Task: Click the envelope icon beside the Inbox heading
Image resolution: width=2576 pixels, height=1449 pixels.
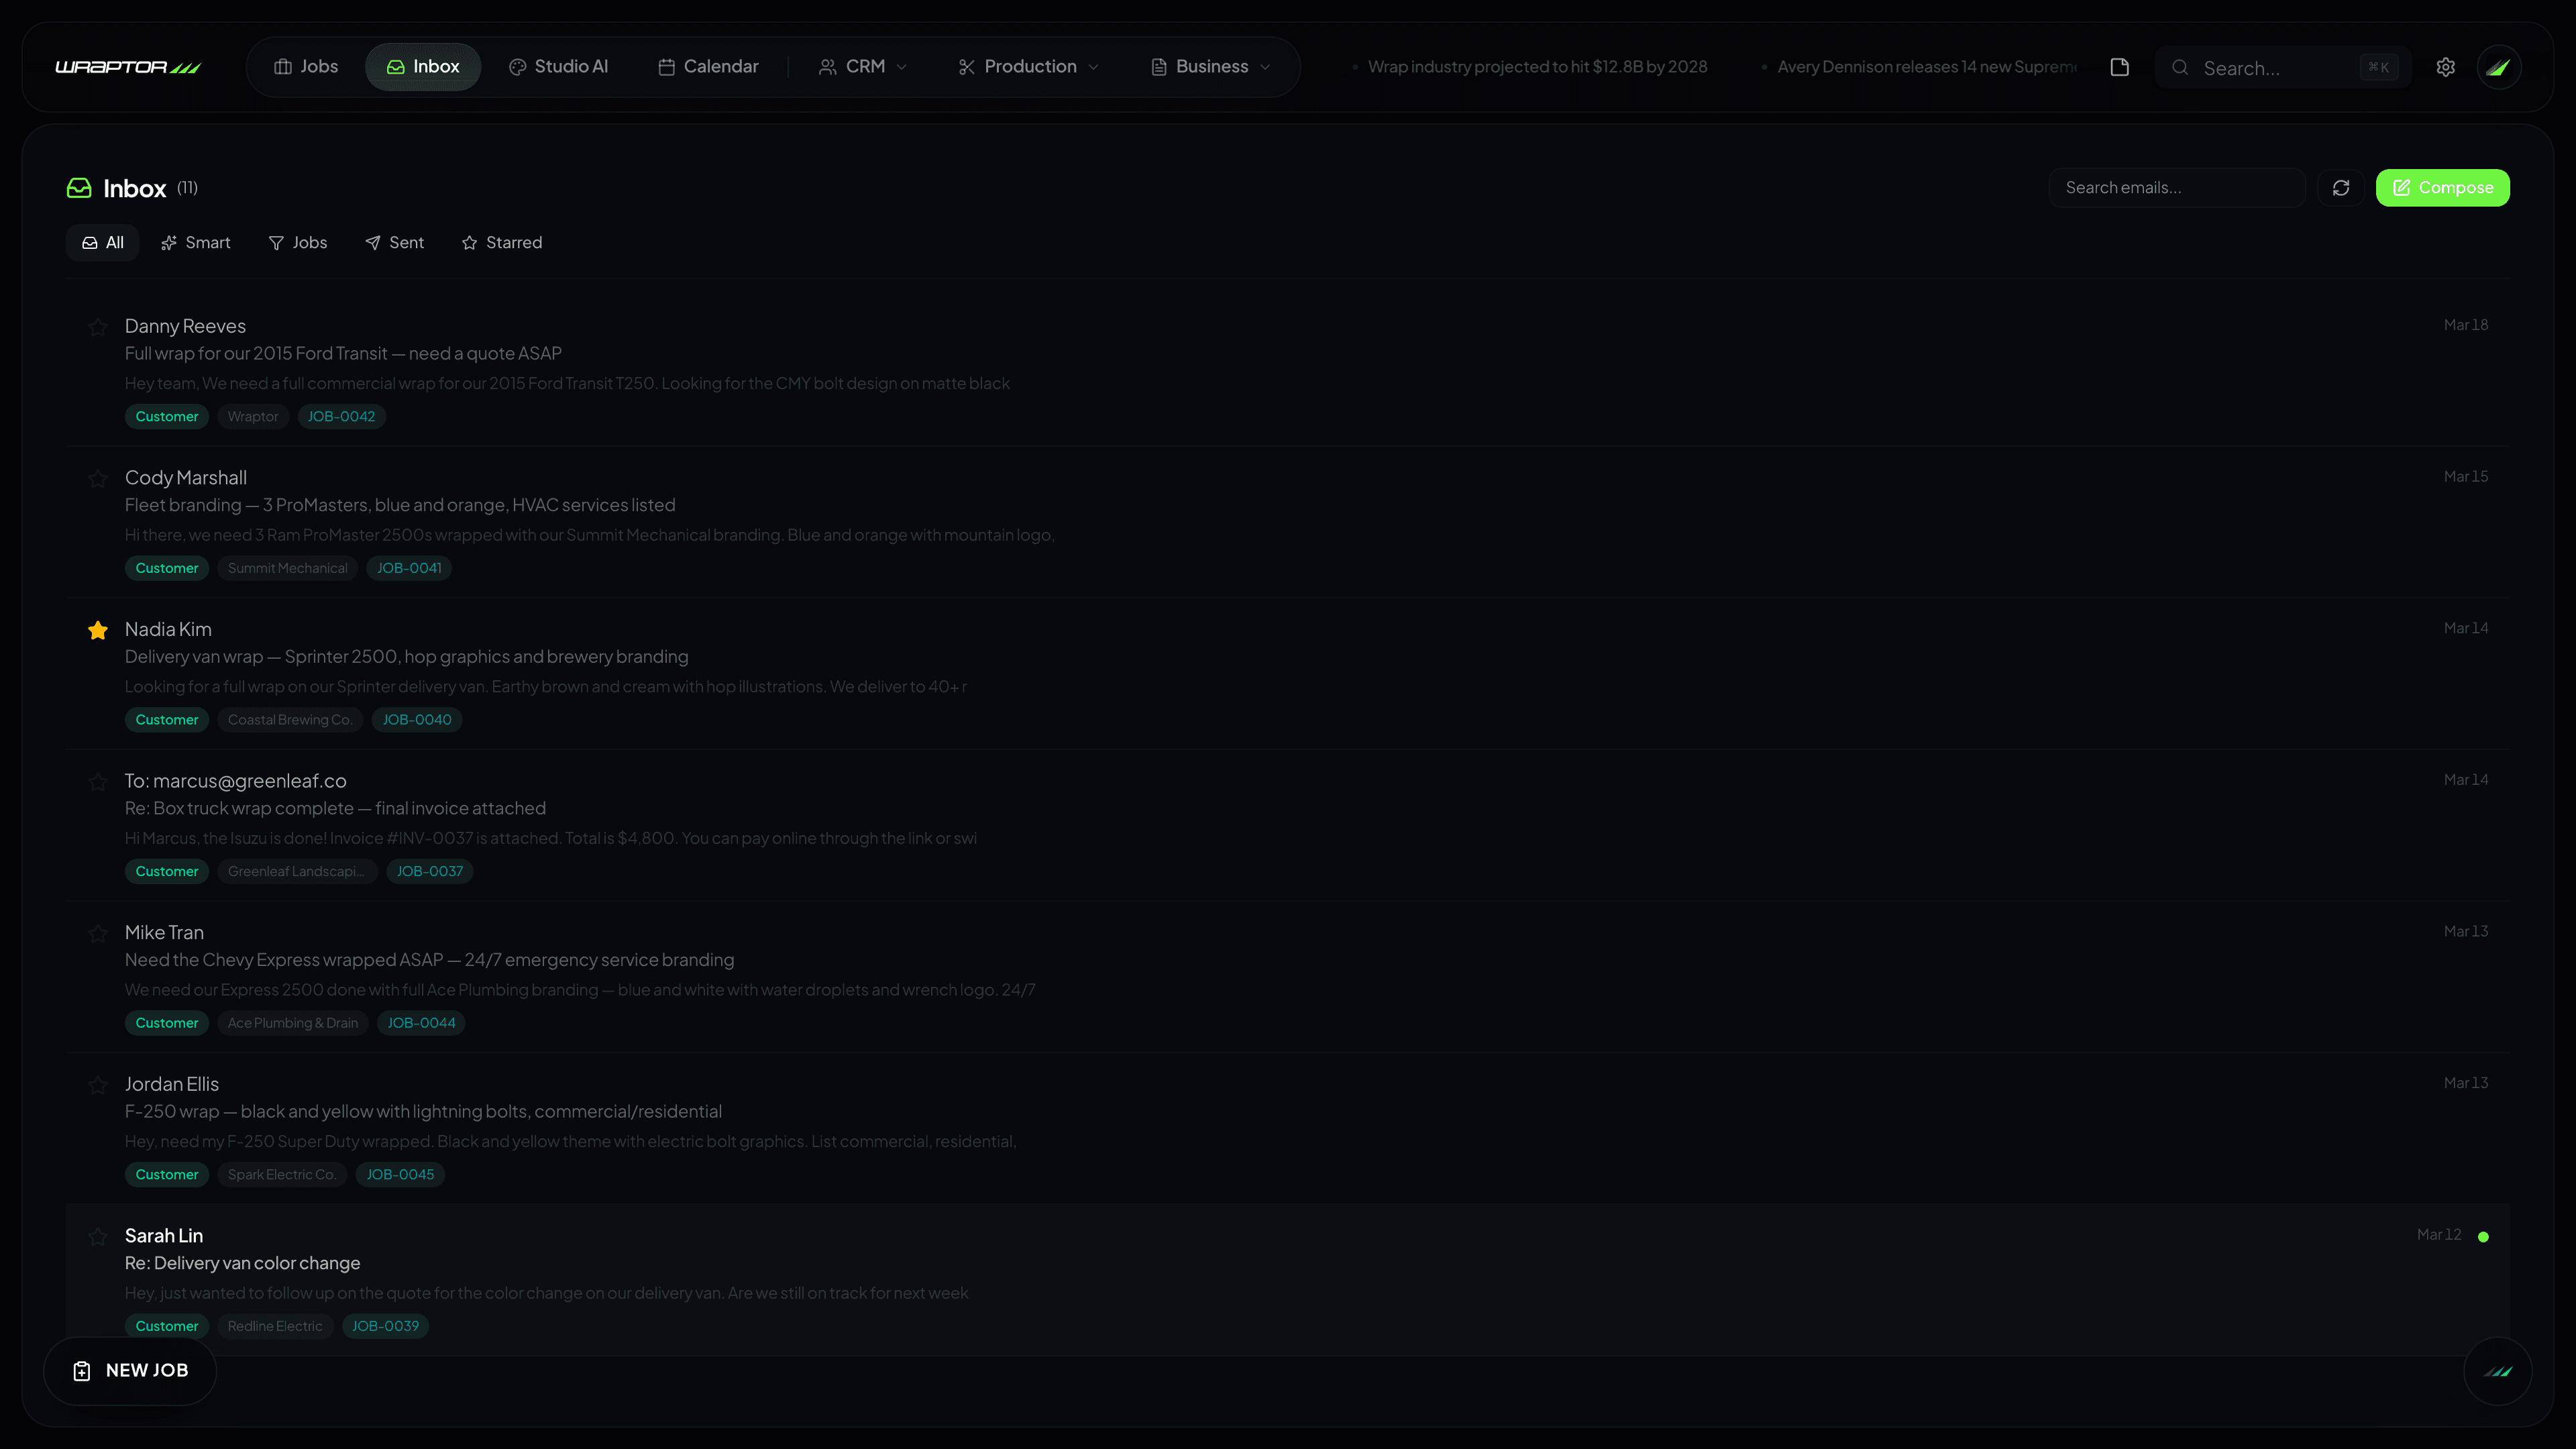Action: coord(79,187)
